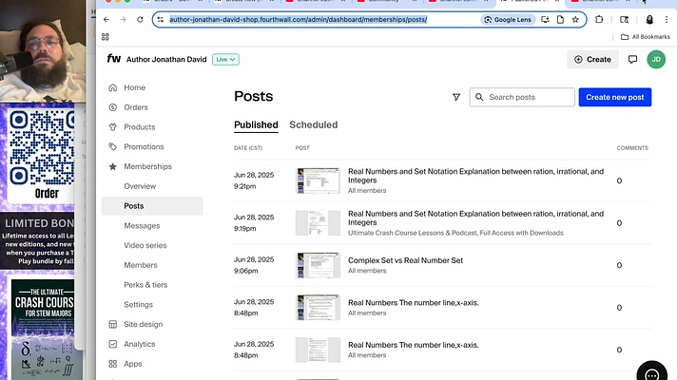Select Posts in Memberships submenu

(152, 206)
